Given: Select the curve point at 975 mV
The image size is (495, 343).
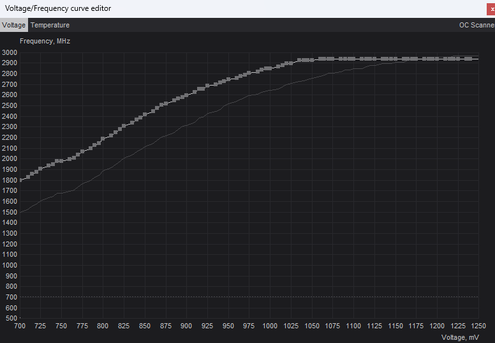Looking at the screenshot, I should 249,73.
